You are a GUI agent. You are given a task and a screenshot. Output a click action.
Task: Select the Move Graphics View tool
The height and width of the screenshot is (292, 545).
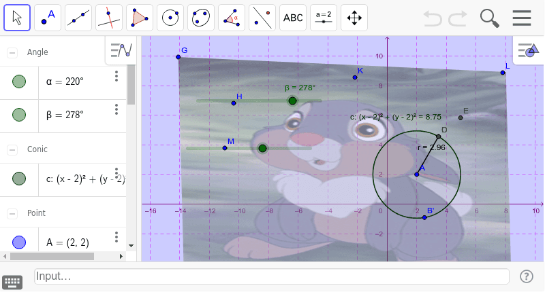tap(354, 18)
